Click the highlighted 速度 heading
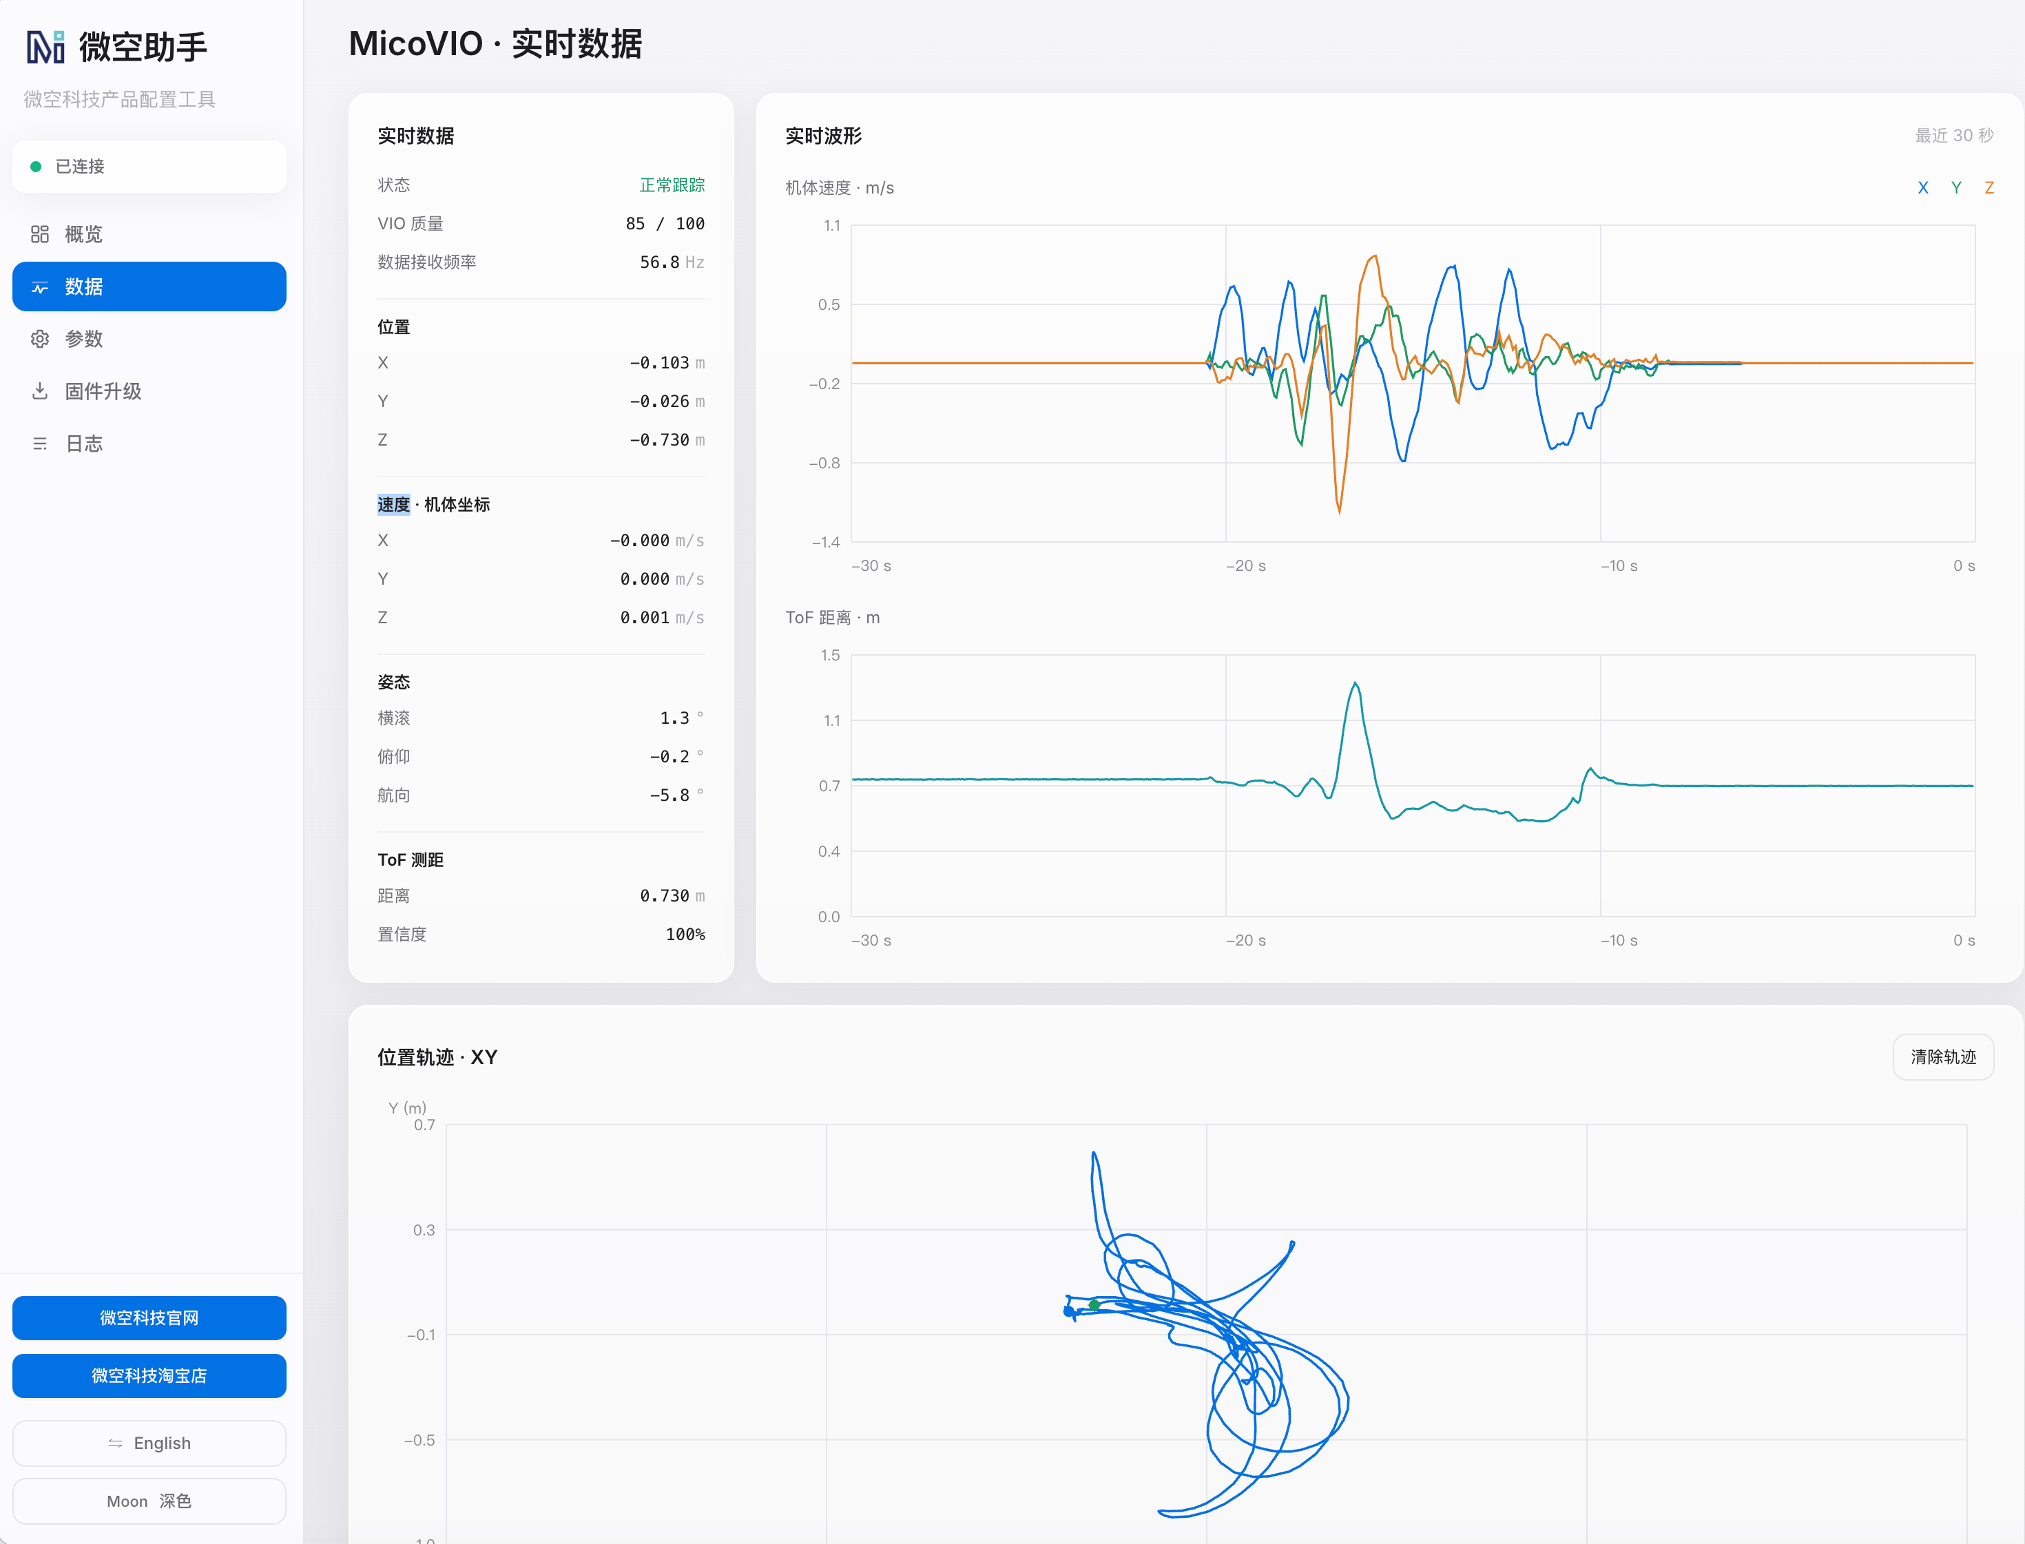2025x1544 pixels. pyautogui.click(x=393, y=505)
